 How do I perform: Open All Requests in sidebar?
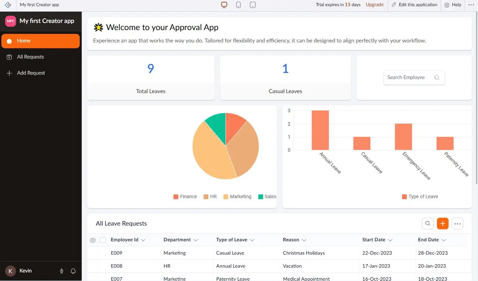point(30,57)
